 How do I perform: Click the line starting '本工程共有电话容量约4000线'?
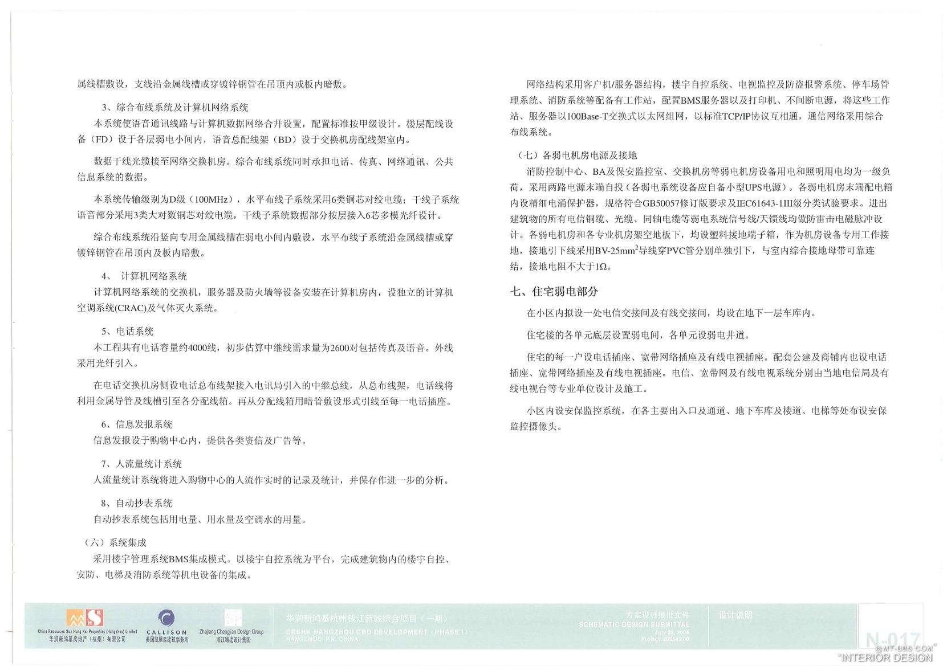(273, 348)
